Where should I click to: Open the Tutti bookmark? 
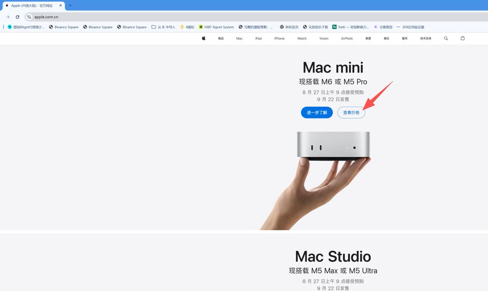point(351,27)
